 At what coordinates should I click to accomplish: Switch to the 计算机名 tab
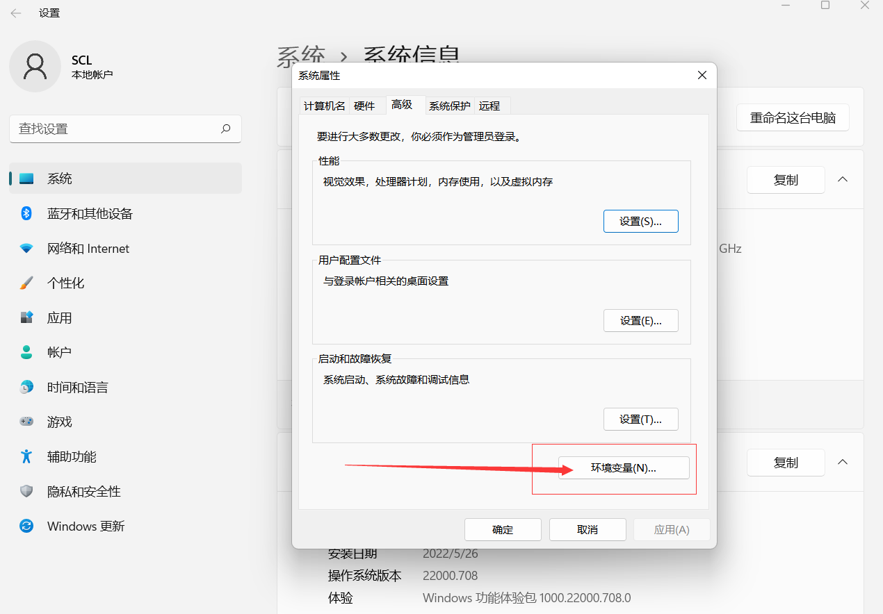point(324,106)
